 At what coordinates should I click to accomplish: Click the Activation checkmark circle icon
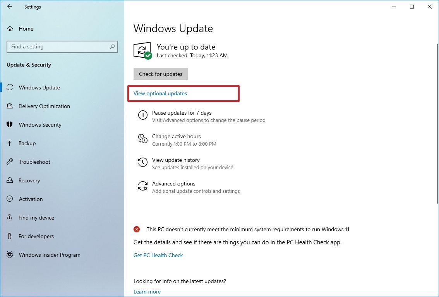[10, 199]
